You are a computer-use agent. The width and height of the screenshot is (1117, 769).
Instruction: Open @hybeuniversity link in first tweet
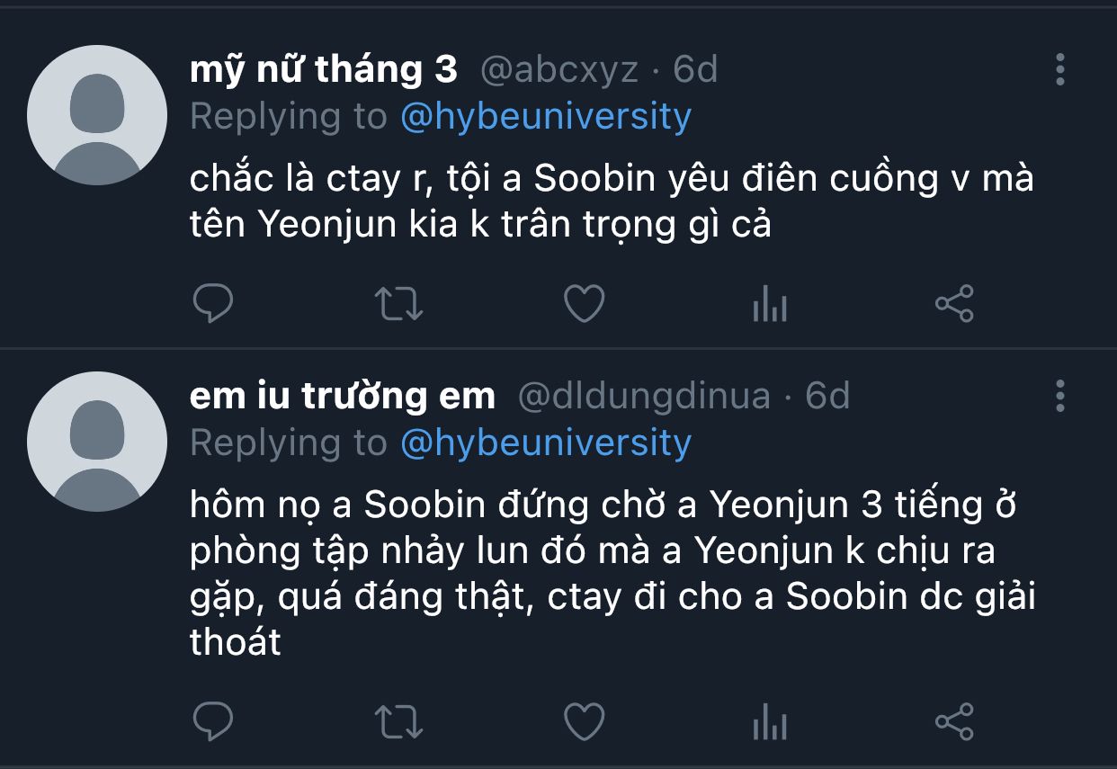tap(546, 117)
